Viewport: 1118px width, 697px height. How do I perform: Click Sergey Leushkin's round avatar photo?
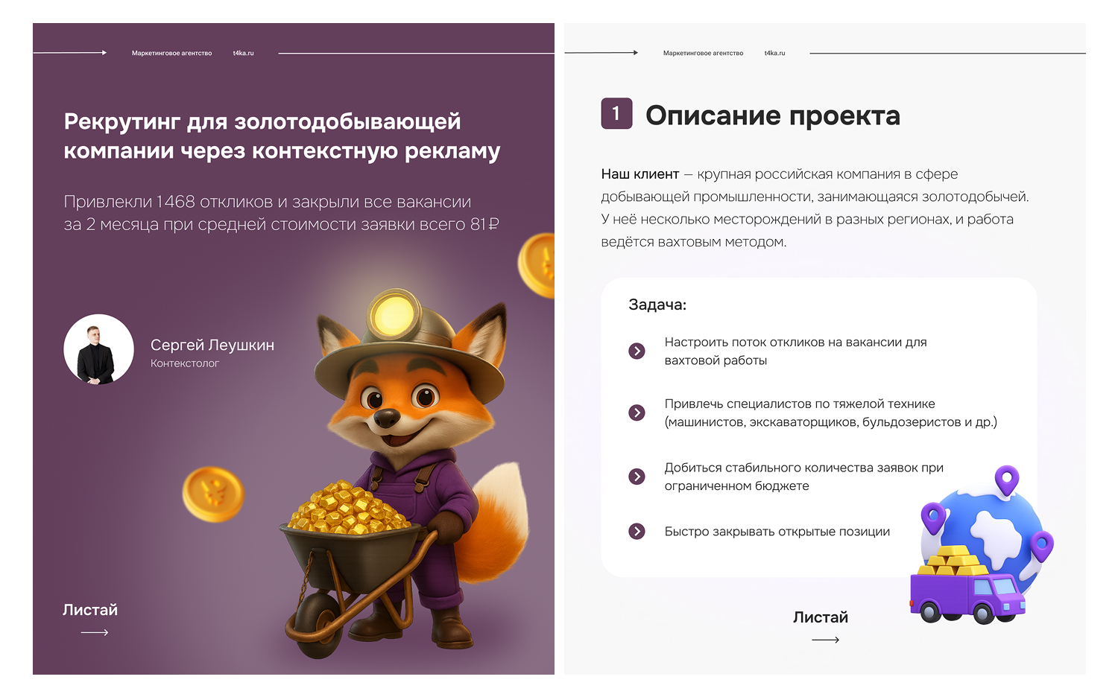coord(99,349)
